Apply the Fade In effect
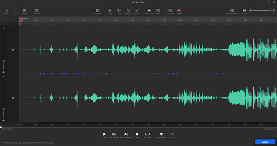277x146 pixels. pos(128,11)
